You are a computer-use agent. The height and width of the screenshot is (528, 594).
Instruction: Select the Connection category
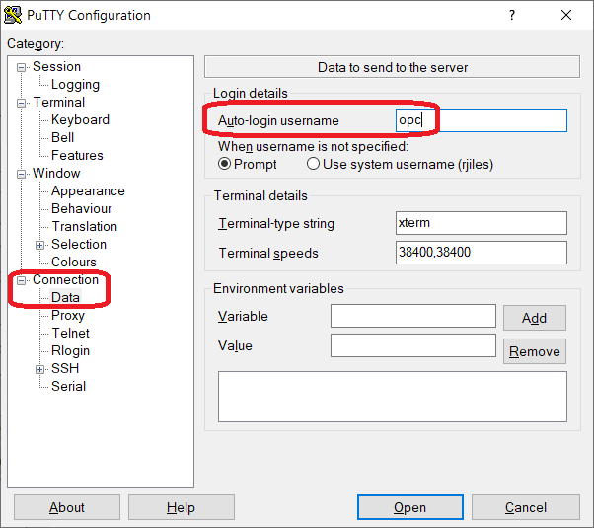click(65, 279)
